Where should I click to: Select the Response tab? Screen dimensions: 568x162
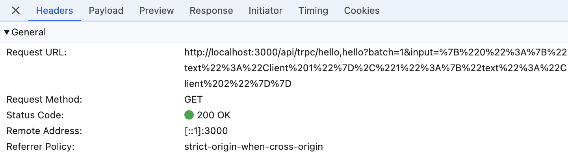[211, 11]
